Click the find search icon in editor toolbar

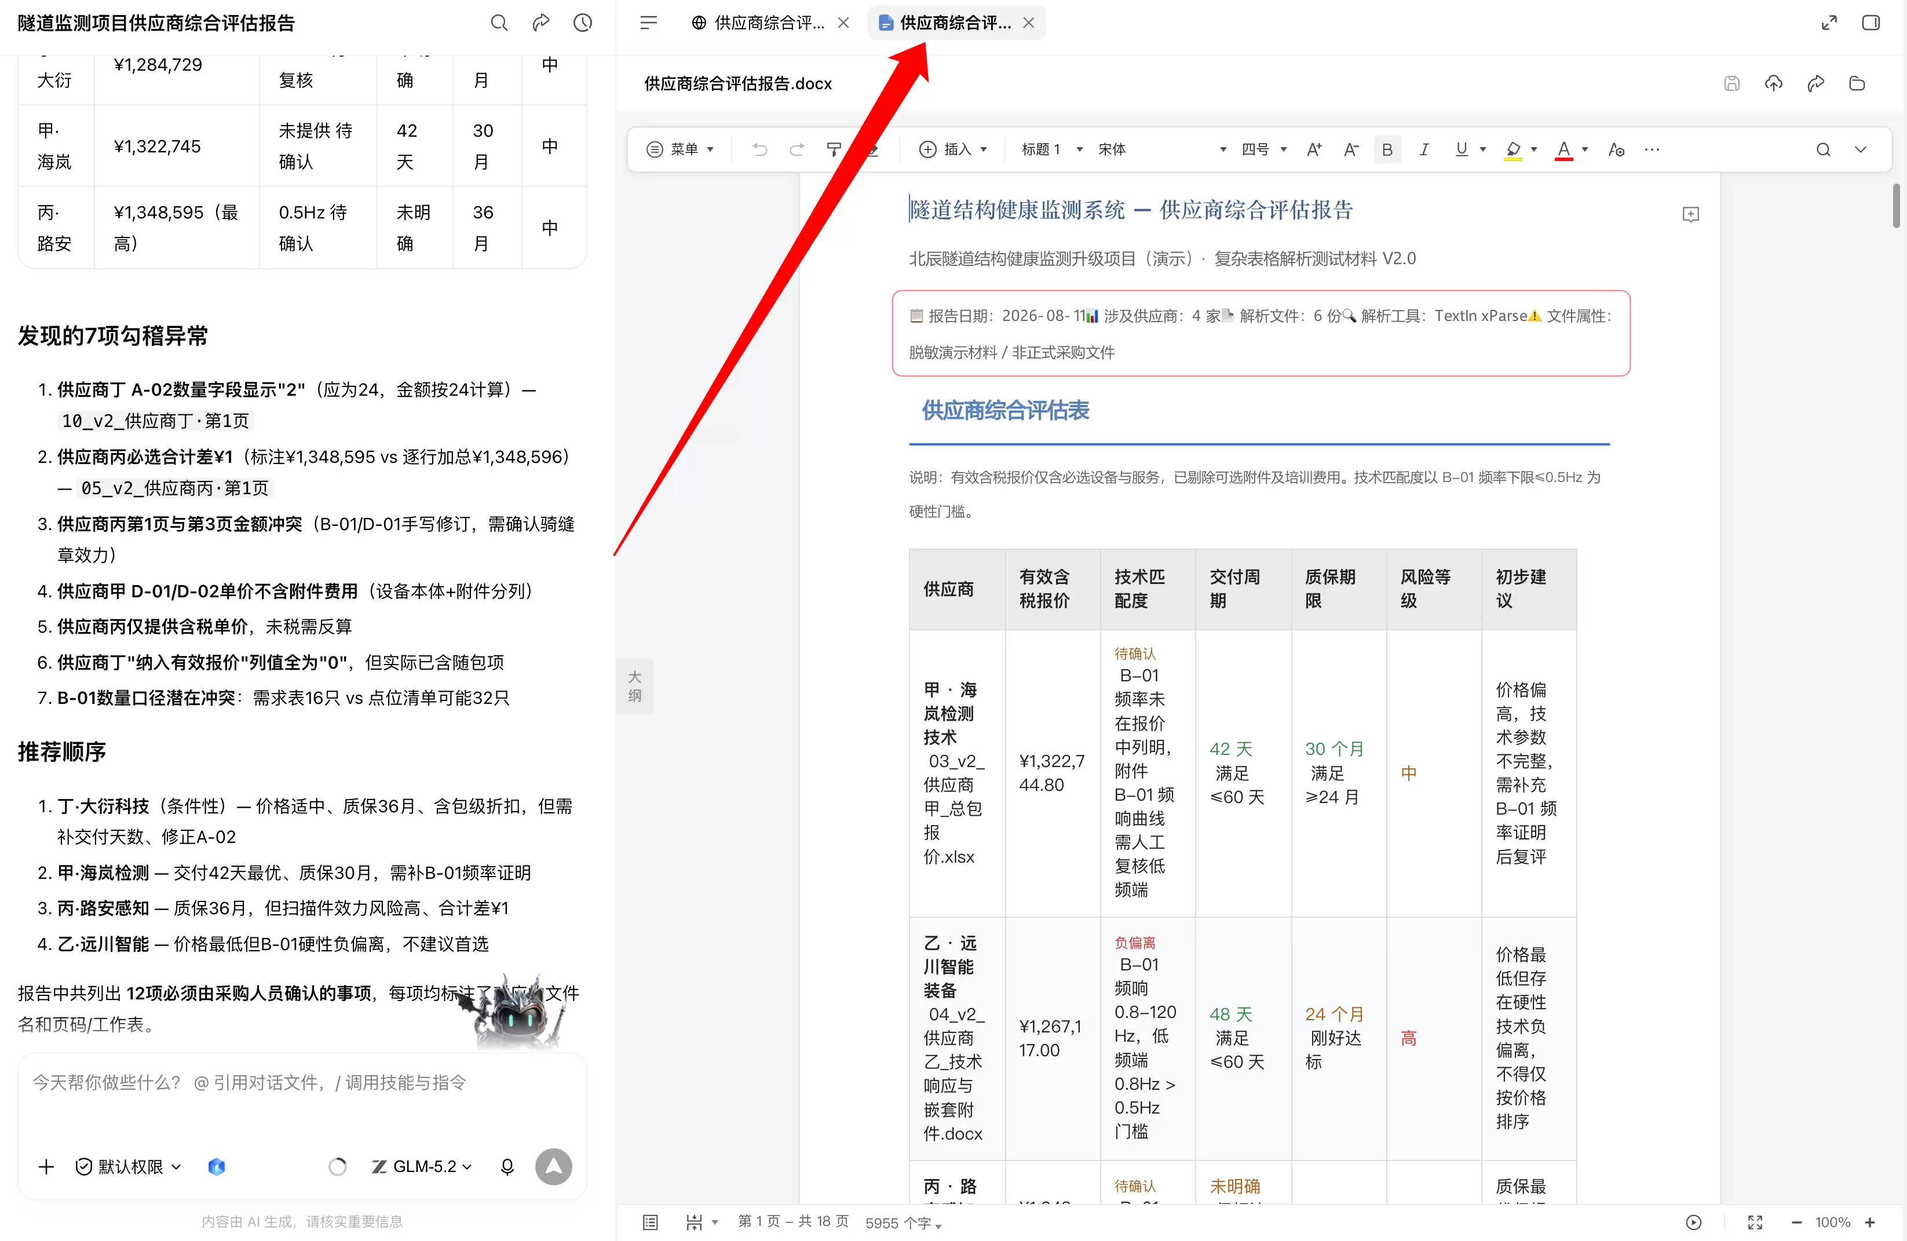[1823, 149]
